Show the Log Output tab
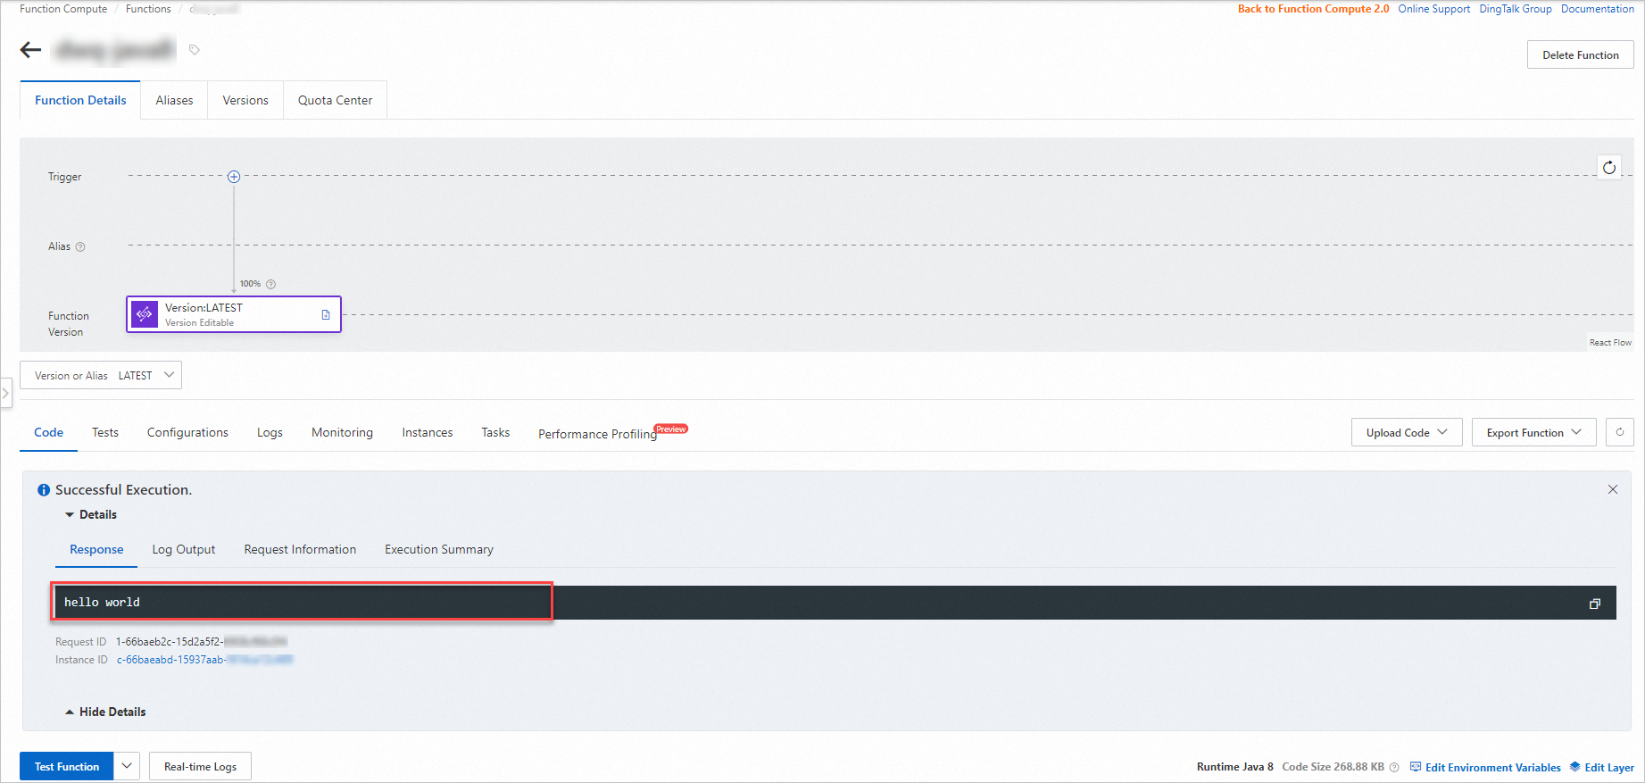The width and height of the screenshot is (1645, 783). click(184, 549)
